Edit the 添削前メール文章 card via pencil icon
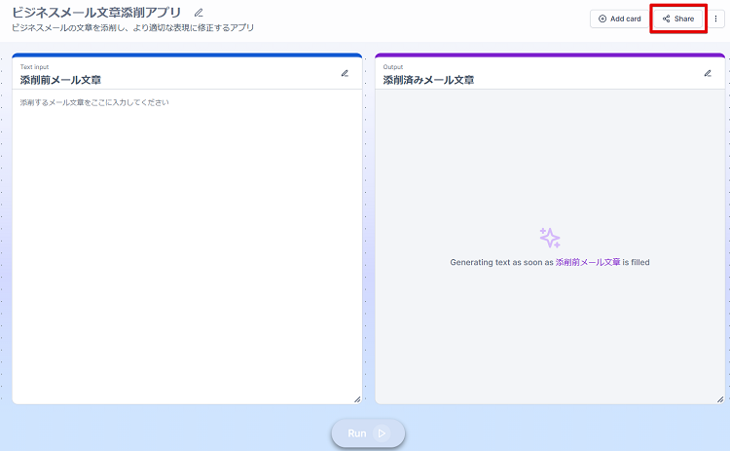This screenshot has height=451, width=730. [x=345, y=73]
